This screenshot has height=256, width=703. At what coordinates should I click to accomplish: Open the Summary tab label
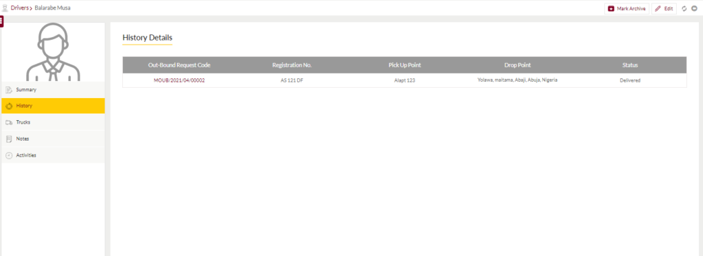coord(26,90)
